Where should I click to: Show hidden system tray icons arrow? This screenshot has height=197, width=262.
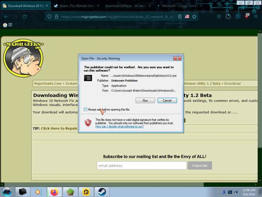pos(217,192)
